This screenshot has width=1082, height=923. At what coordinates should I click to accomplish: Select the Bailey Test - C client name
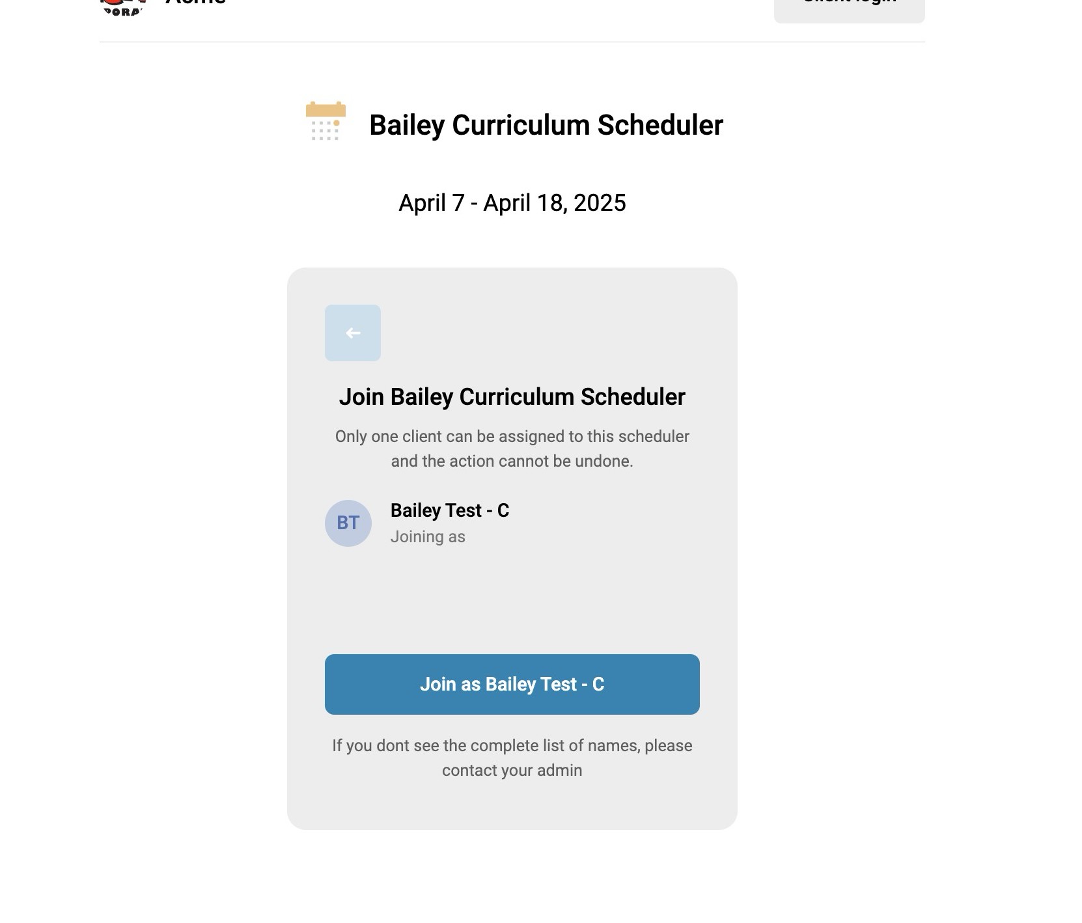[450, 510]
